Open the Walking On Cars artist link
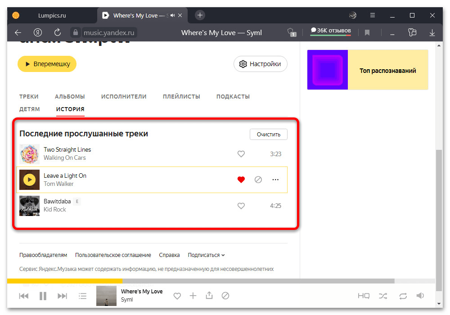Viewport: 450px width, 315px height. click(64, 158)
